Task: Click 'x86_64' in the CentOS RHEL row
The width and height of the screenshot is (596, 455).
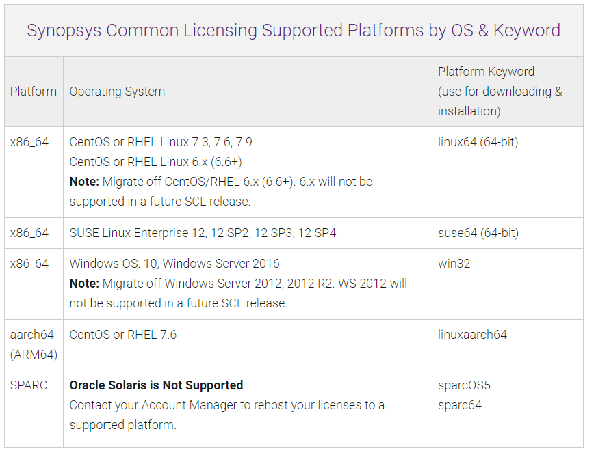Action: (x=29, y=142)
